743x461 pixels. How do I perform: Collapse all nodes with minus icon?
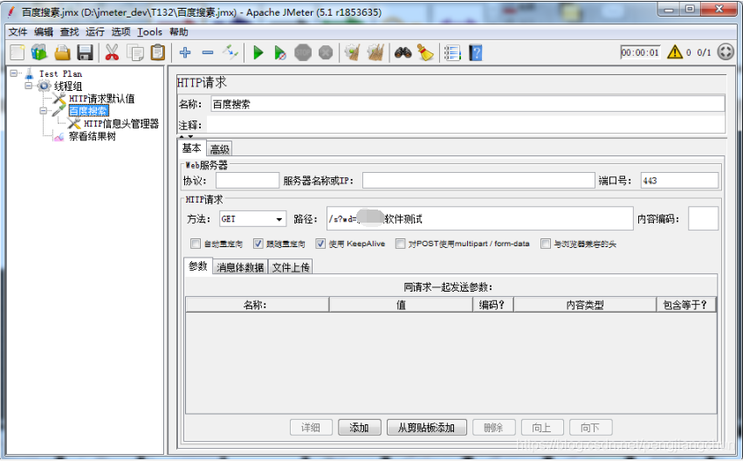click(208, 52)
